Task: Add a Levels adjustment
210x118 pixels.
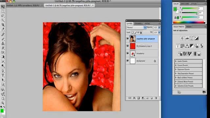Action: click(x=187, y=38)
